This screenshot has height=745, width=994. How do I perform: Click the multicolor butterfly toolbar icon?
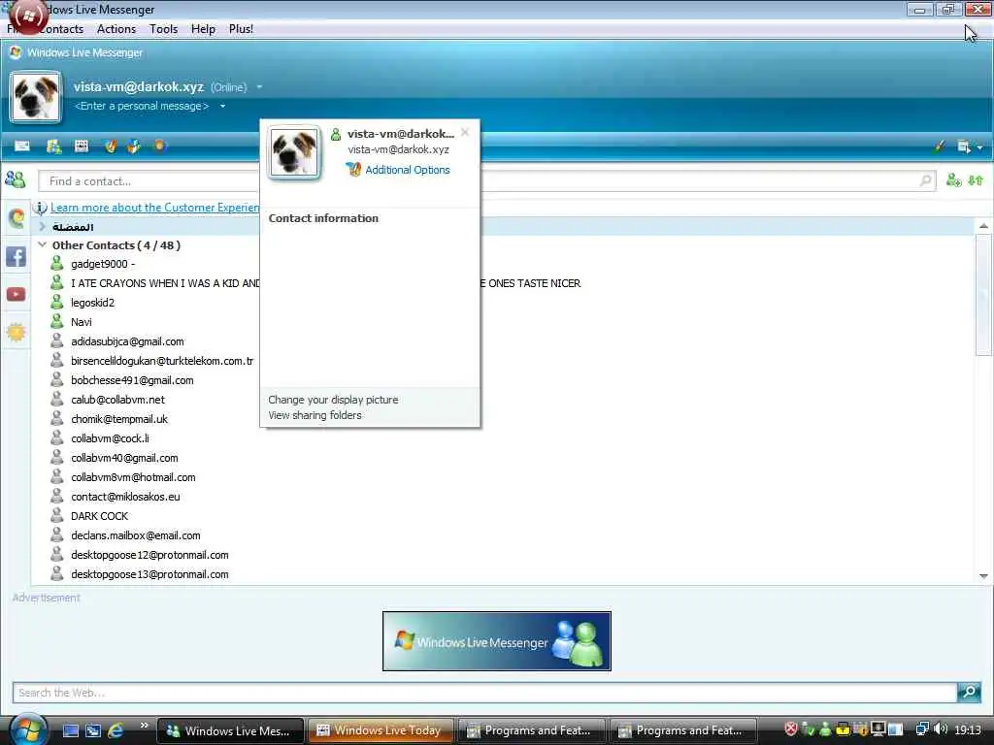[134, 146]
